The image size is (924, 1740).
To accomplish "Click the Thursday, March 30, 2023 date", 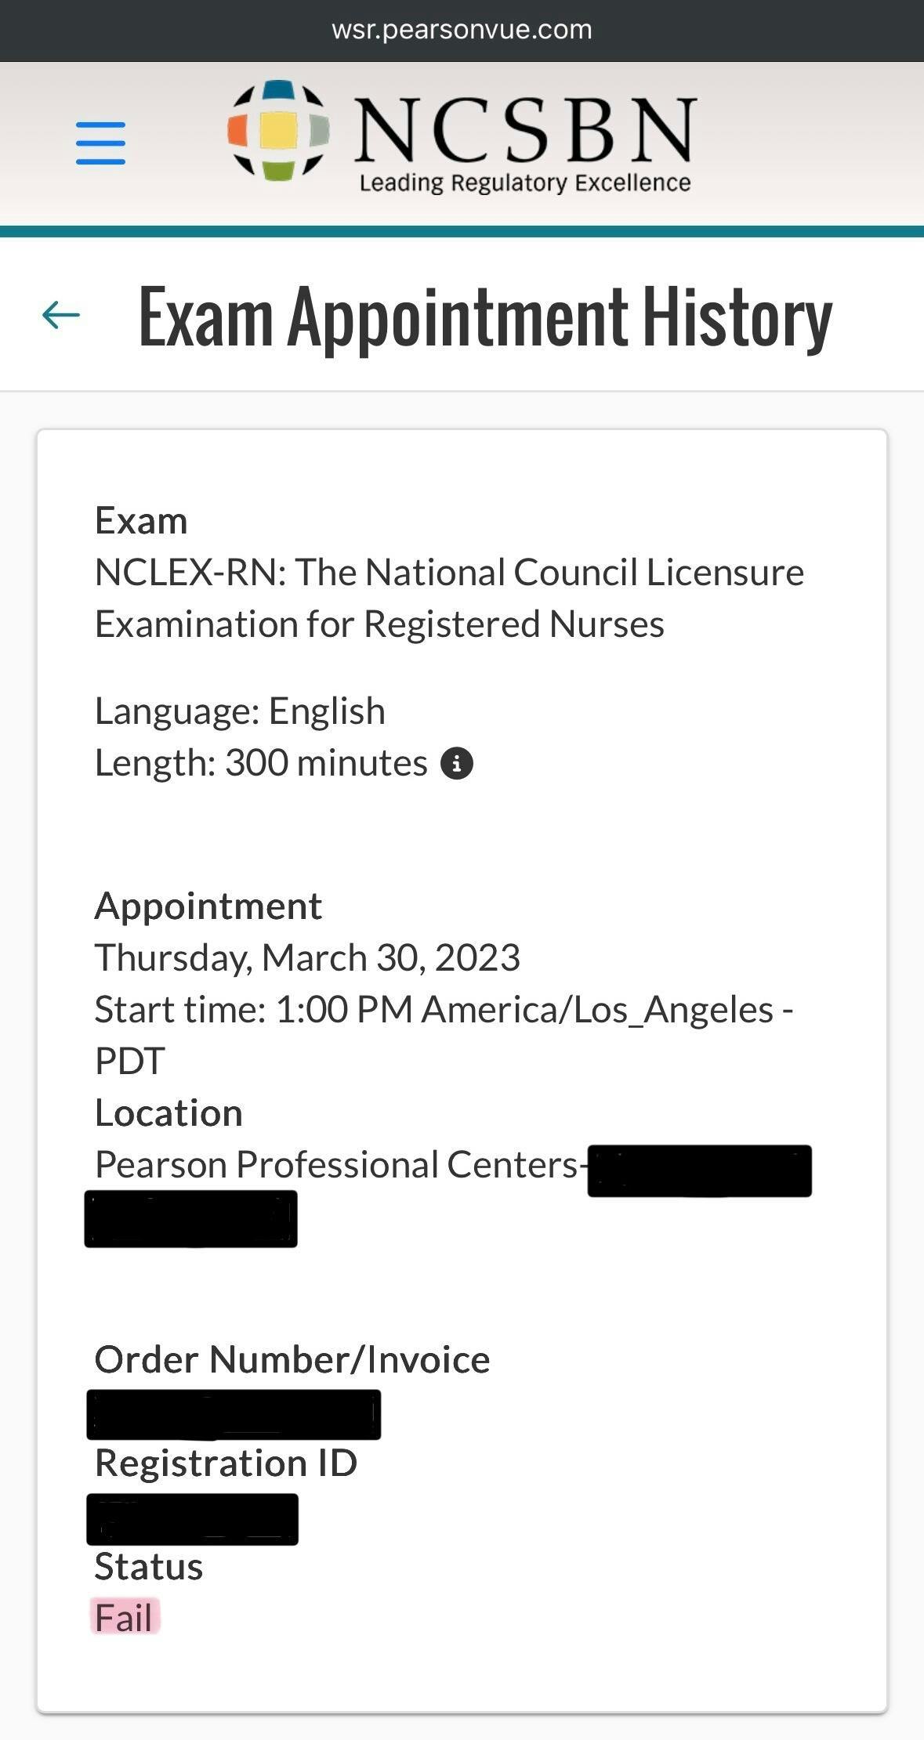I will click(307, 957).
